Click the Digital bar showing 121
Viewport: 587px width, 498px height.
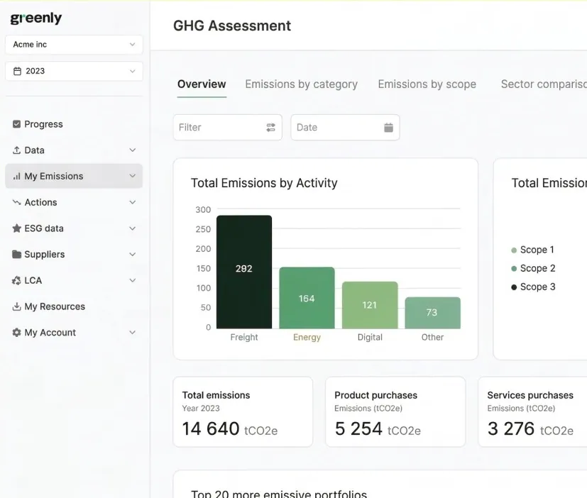pos(370,305)
